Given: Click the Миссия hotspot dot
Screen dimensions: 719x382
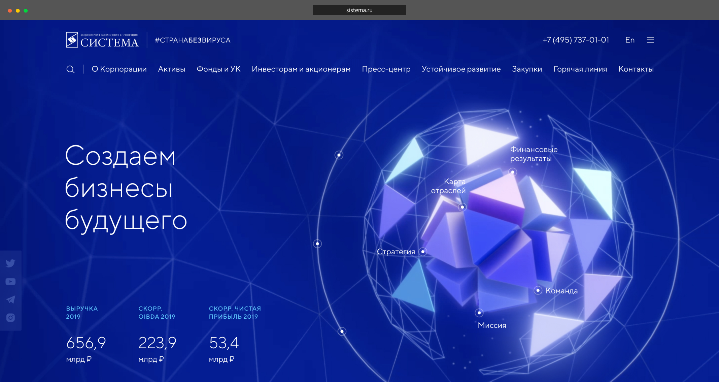Looking at the screenshot, I should 479,313.
